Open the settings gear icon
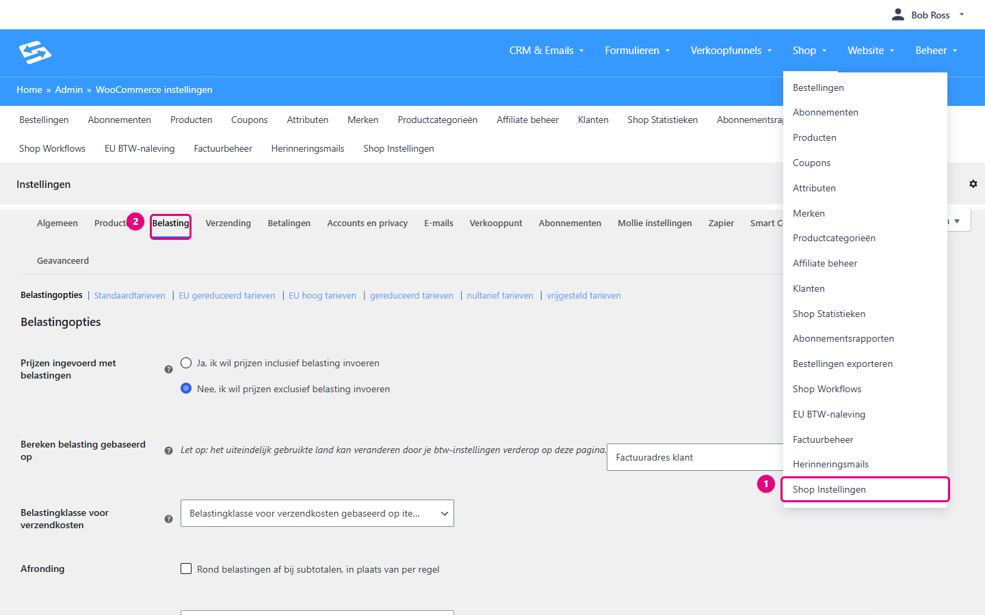The height and width of the screenshot is (615, 985). point(973,184)
